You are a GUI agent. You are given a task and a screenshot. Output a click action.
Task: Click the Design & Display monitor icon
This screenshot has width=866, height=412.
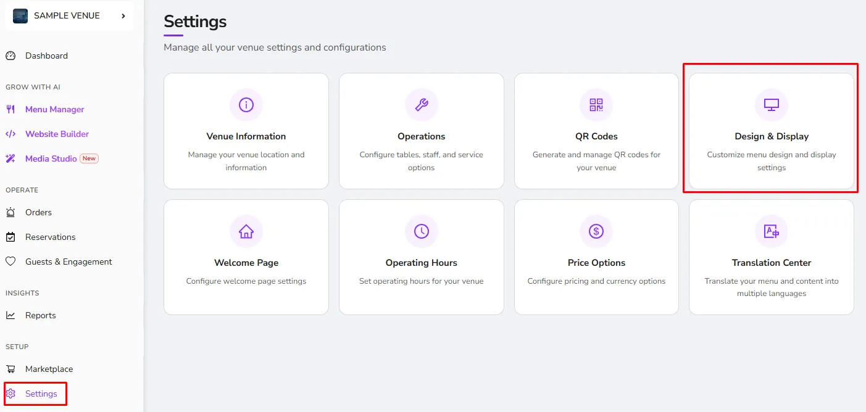coord(772,105)
